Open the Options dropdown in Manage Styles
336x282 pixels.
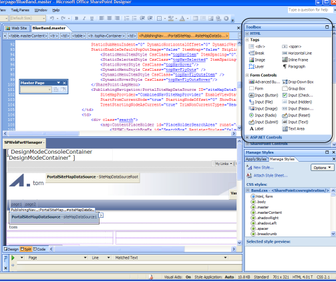(322, 168)
